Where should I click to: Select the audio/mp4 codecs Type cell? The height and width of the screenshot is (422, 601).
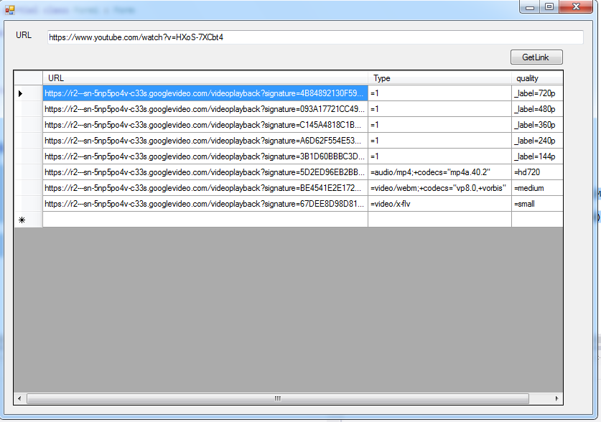point(439,172)
